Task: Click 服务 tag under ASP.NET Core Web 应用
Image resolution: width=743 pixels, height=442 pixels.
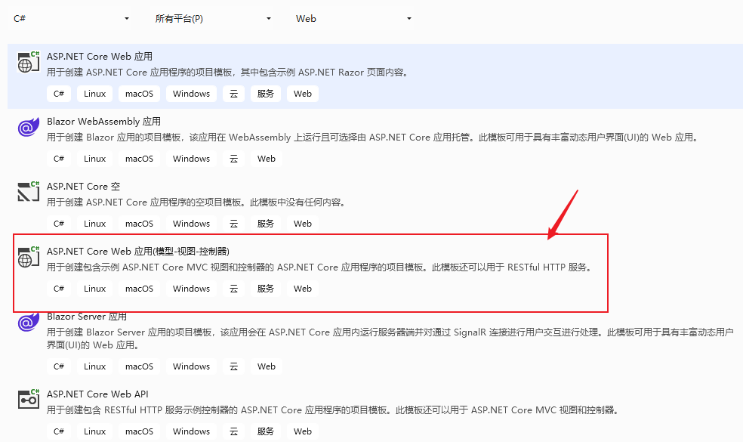Action: pyautogui.click(x=266, y=94)
